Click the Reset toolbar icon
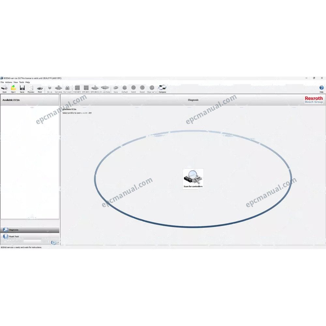The height and width of the screenshot is (326, 326). point(142,88)
